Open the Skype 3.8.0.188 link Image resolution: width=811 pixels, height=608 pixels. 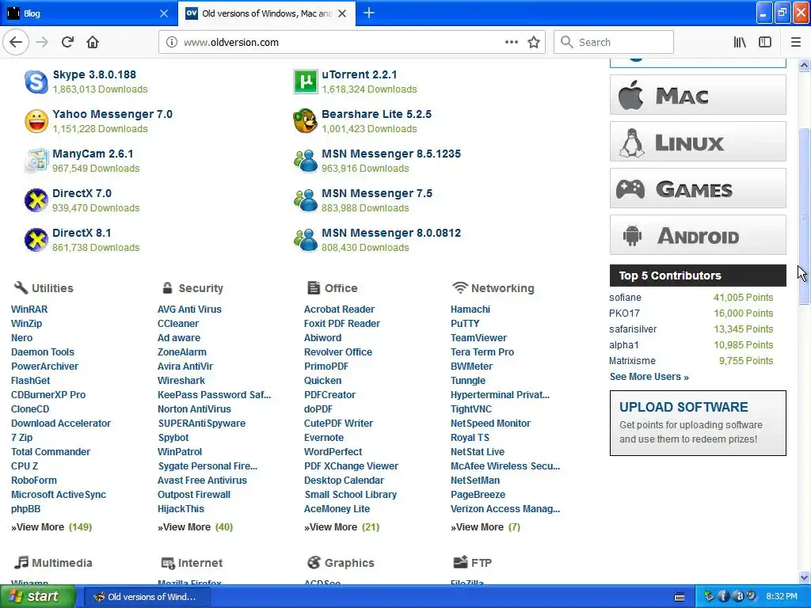pyautogui.click(x=94, y=74)
